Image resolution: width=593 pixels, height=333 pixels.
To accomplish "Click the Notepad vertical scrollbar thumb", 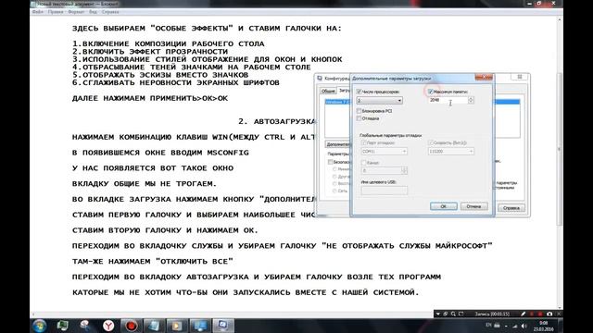I will coord(560,149).
